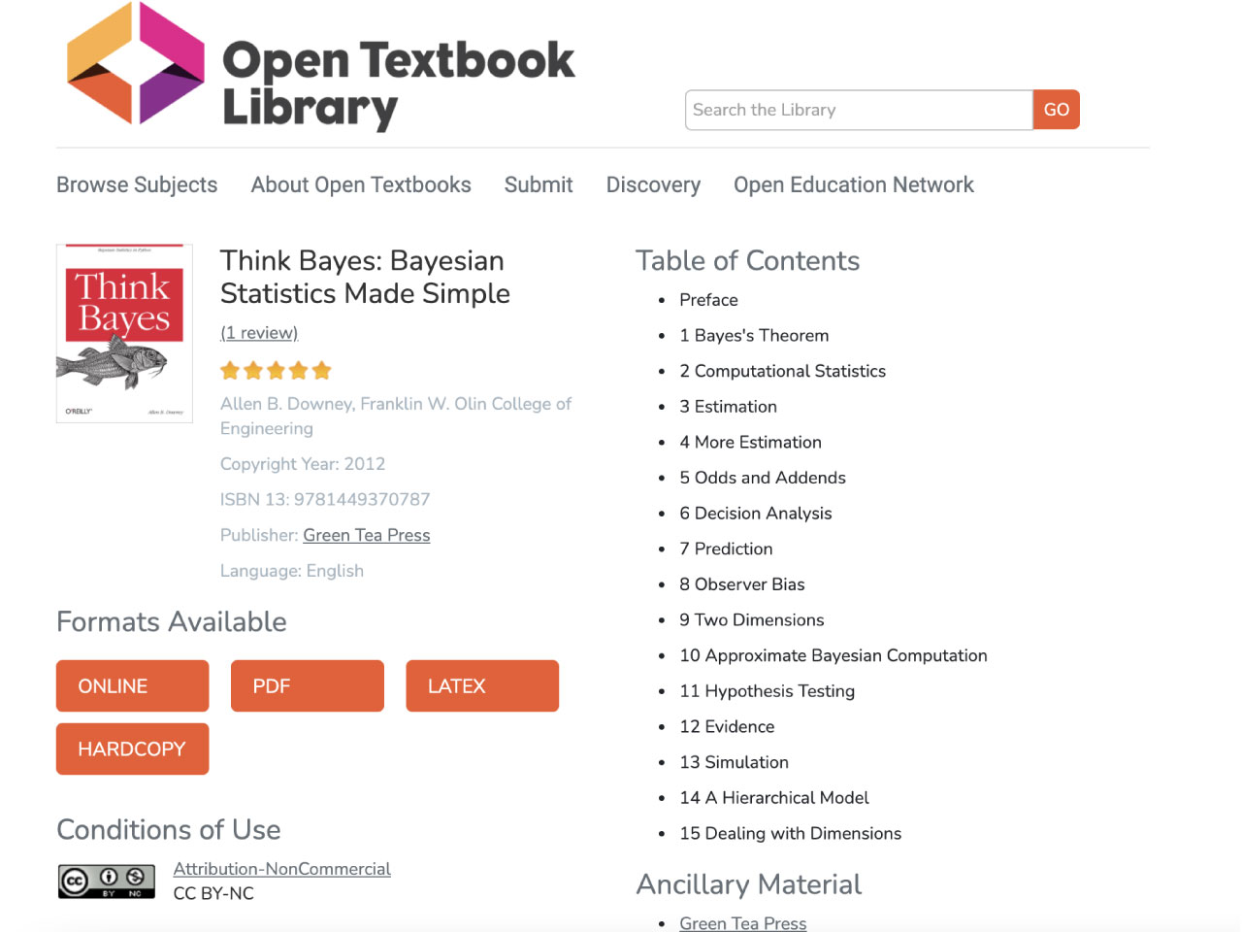Viewport: 1242px width, 932px height.
Task: Open the Attribution-NonCommercial license link
Action: (282, 869)
